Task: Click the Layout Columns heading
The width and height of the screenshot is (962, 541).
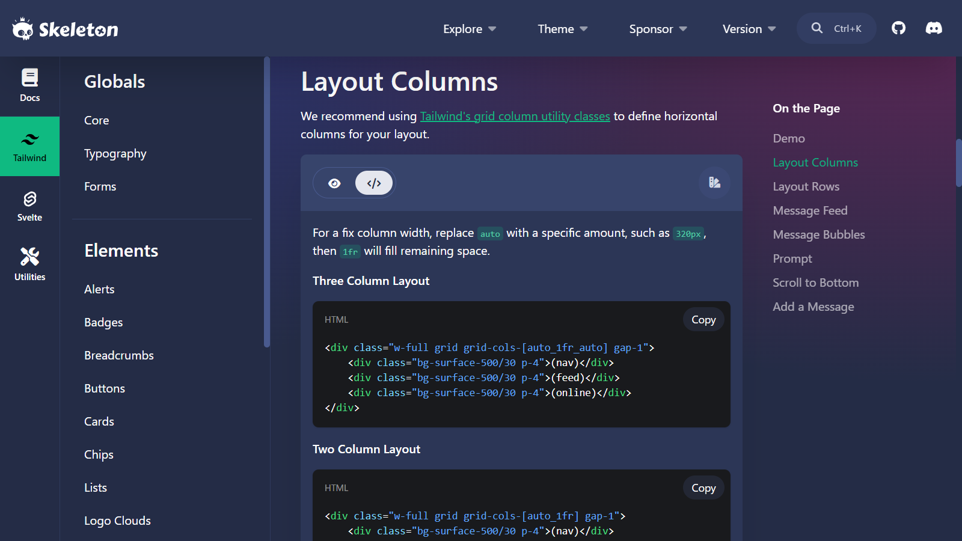Action: [x=399, y=82]
